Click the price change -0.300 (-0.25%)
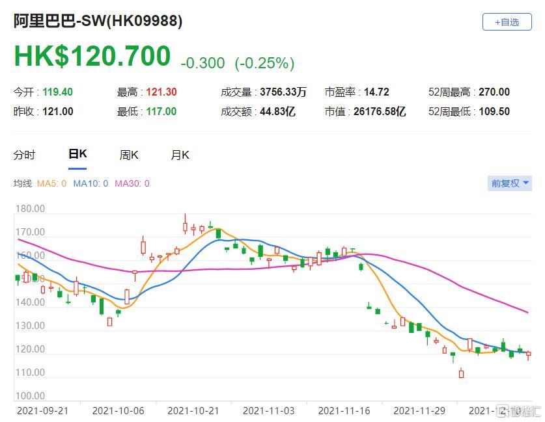The image size is (545, 422). pyautogui.click(x=238, y=63)
